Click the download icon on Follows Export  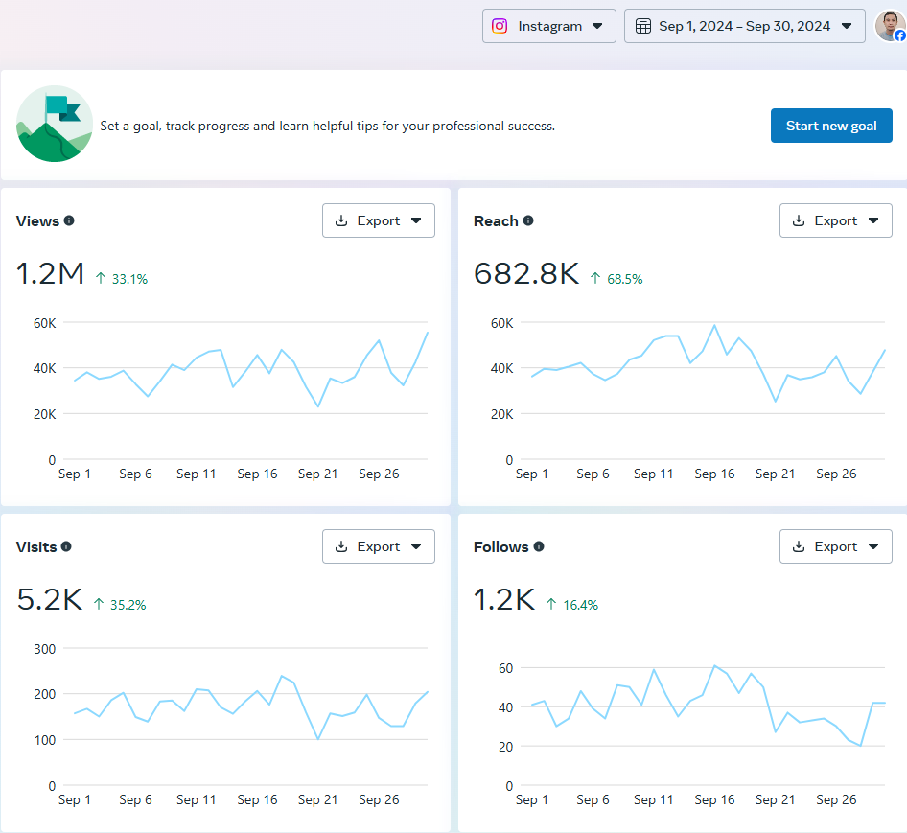pyautogui.click(x=799, y=546)
